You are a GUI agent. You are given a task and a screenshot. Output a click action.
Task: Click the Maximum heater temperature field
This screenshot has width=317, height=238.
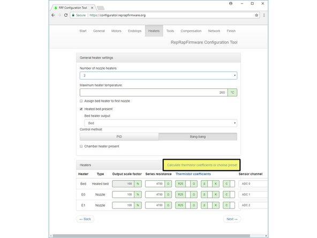tap(154, 93)
